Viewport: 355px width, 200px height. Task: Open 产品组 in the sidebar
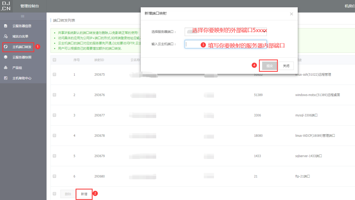pyautogui.click(x=17, y=68)
